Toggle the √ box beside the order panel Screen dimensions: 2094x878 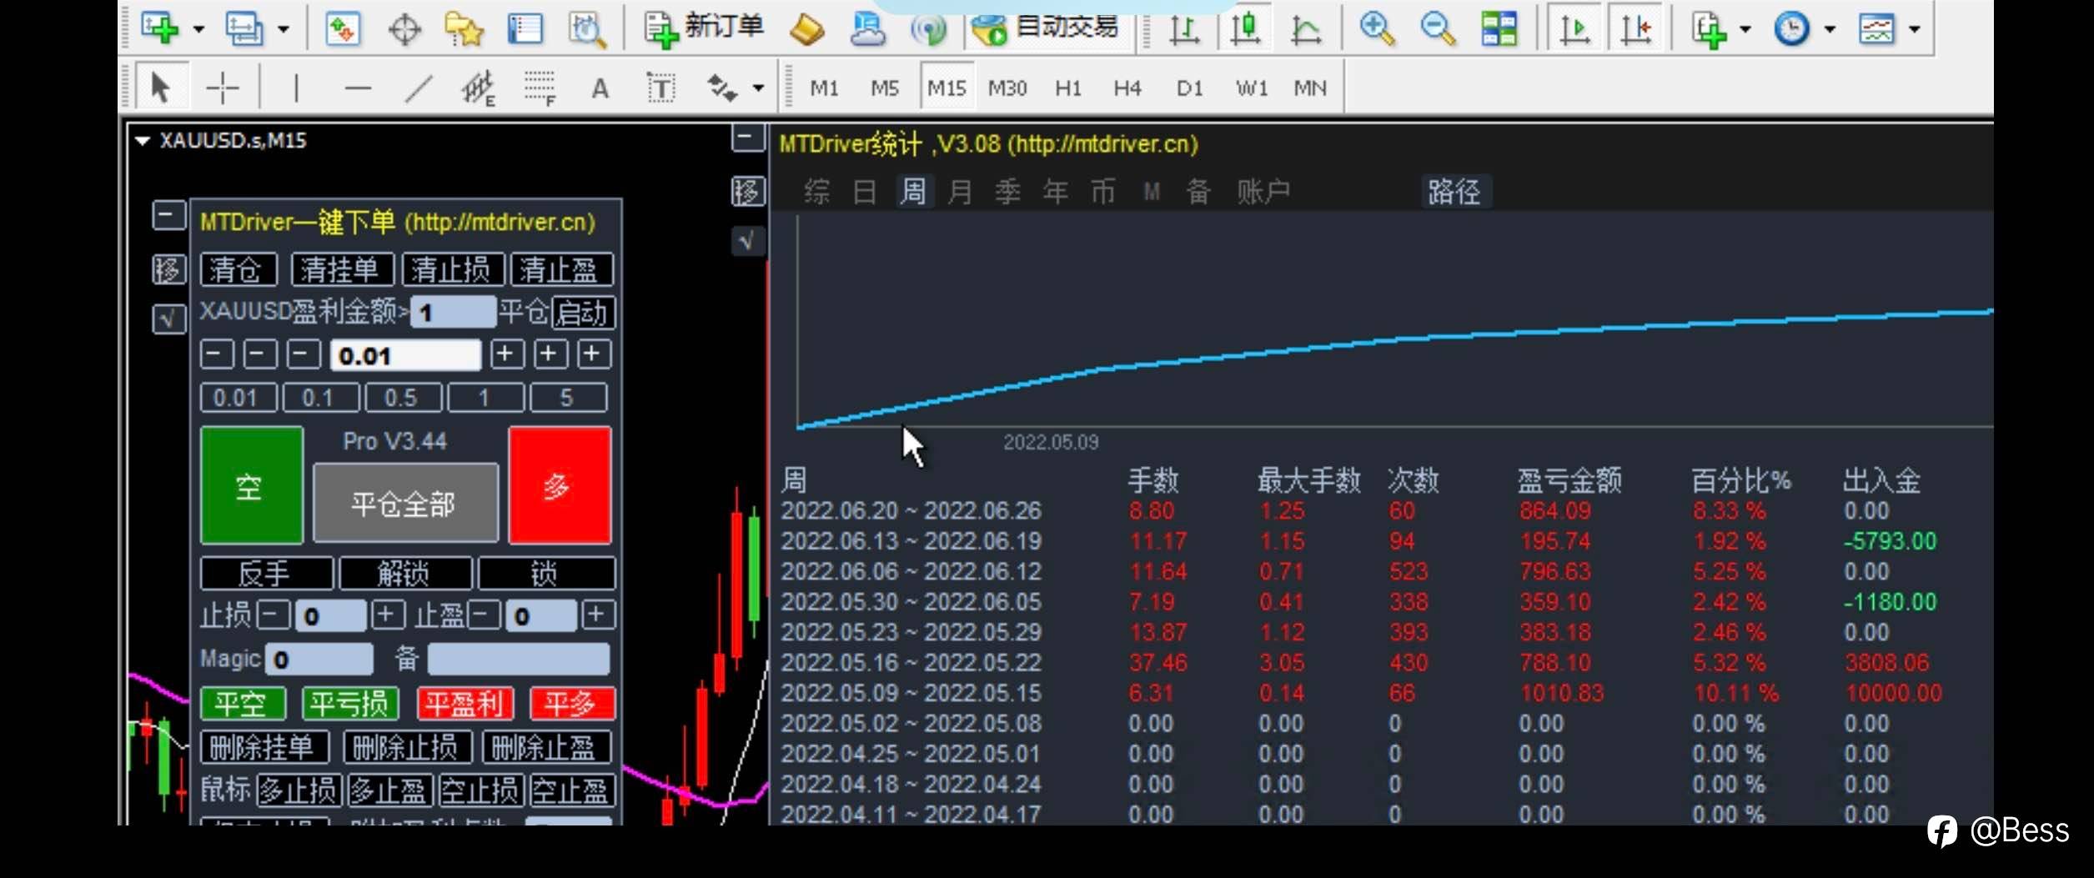[x=168, y=319]
